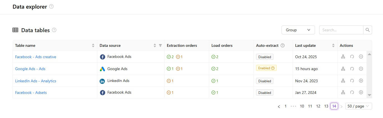Viewport: 383px width, 118px height.
Task: Expand the Group dropdown
Action: tap(298, 30)
